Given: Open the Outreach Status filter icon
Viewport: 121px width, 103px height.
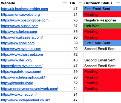Looking at the screenshot, I should pos(118,3).
